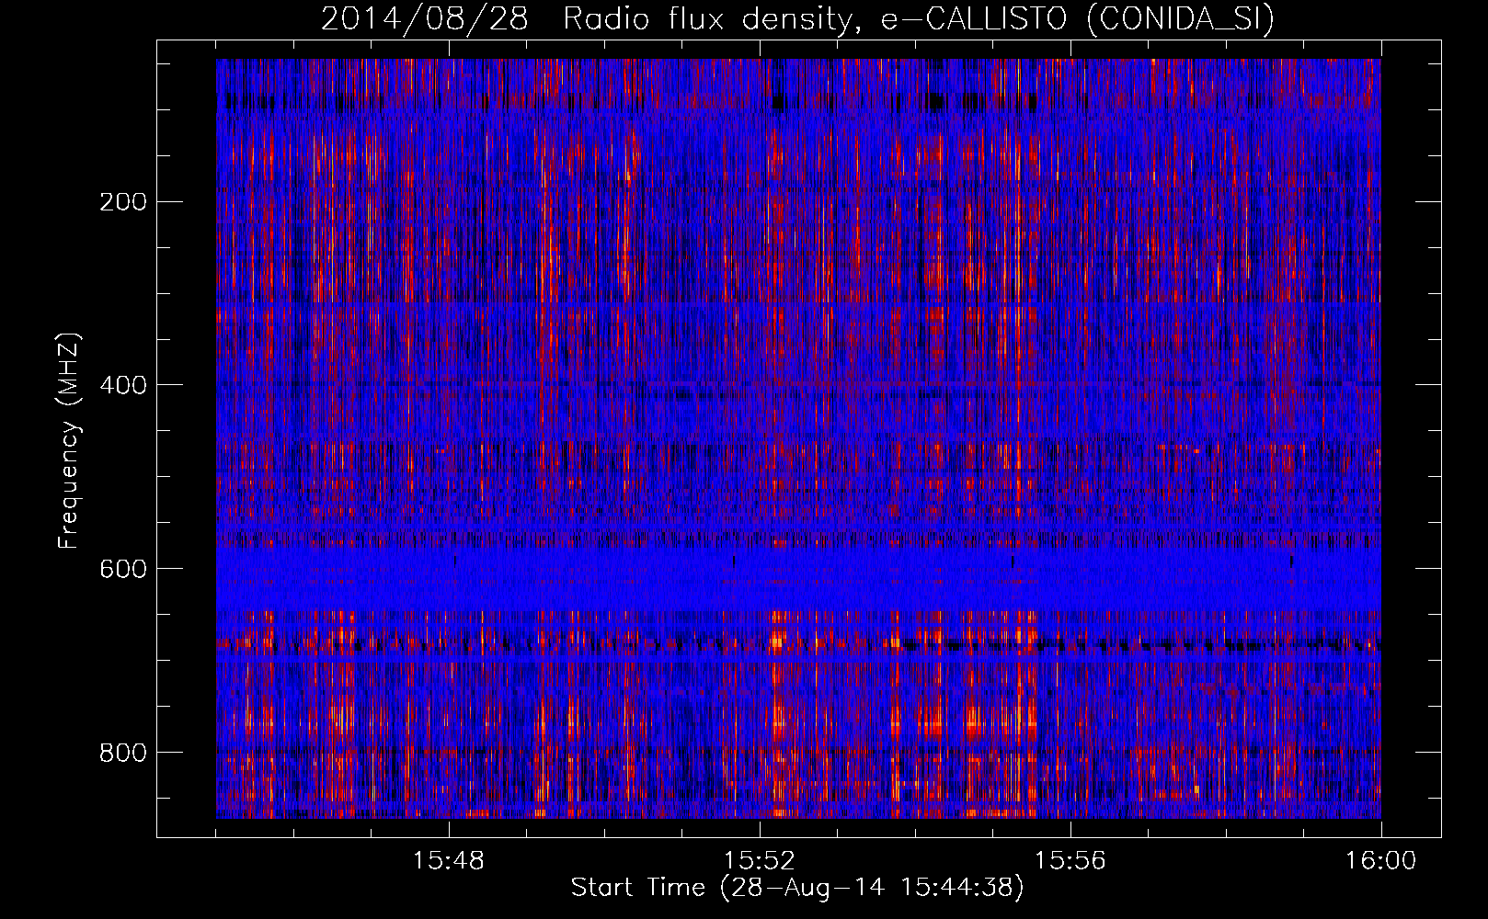Click the 400 frequency tick label
The height and width of the screenshot is (919, 1488).
click(122, 384)
